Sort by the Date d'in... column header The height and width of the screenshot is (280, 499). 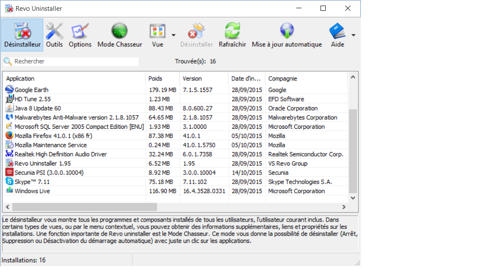coord(246,78)
